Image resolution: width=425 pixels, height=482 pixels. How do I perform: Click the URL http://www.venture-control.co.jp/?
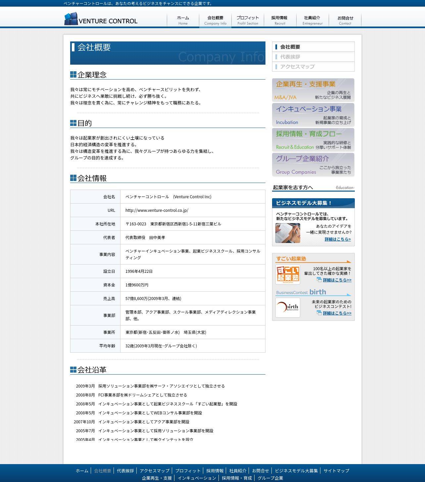click(x=157, y=211)
